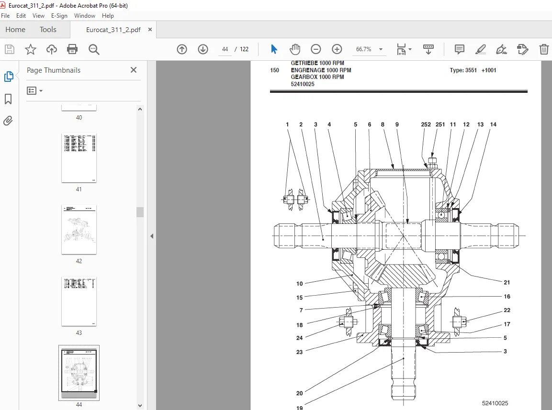Viewport: 552px width, 410px height.
Task: Click the 'GEARBOX 1000 RPM' heading text
Action: tap(317, 77)
